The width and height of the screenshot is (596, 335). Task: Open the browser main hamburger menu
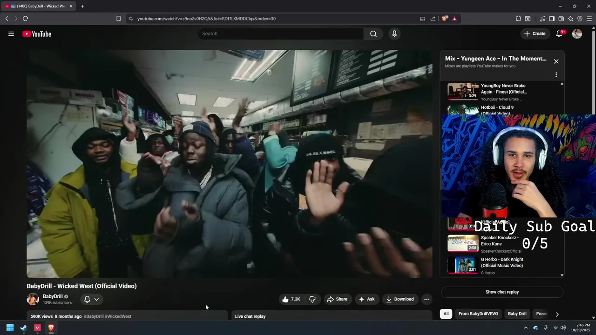[x=589, y=19]
